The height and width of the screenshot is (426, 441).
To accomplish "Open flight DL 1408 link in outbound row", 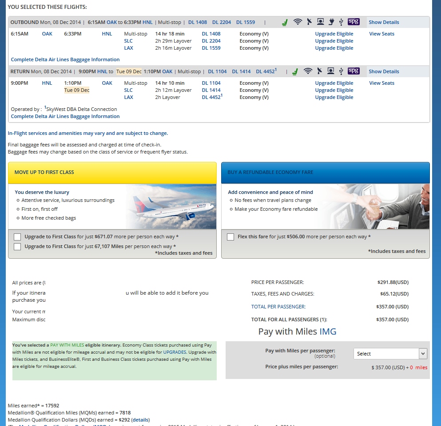I will click(211, 34).
